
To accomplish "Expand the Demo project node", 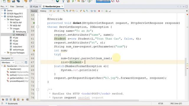I will pos(2,11).
